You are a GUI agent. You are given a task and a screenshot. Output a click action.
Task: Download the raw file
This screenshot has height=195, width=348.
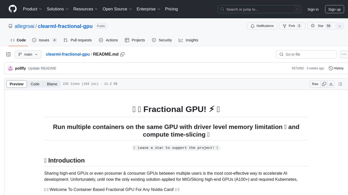coord(331,84)
